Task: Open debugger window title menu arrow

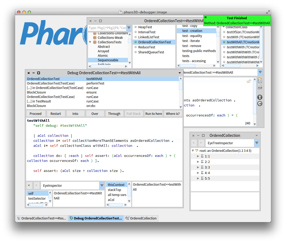Action: (x=180, y=73)
